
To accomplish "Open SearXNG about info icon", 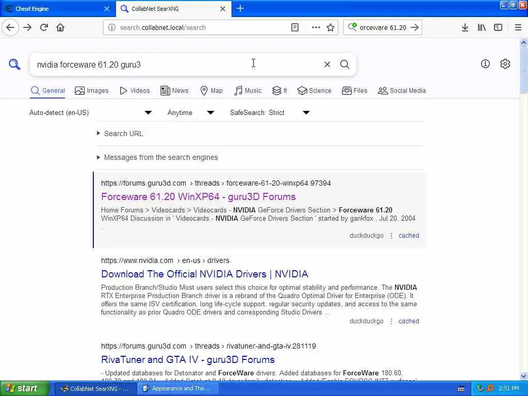I will pyautogui.click(x=485, y=63).
